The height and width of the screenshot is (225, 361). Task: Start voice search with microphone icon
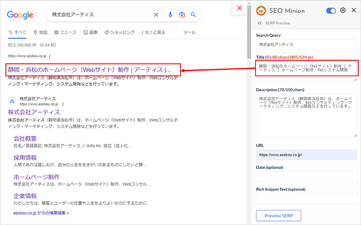click(170, 15)
